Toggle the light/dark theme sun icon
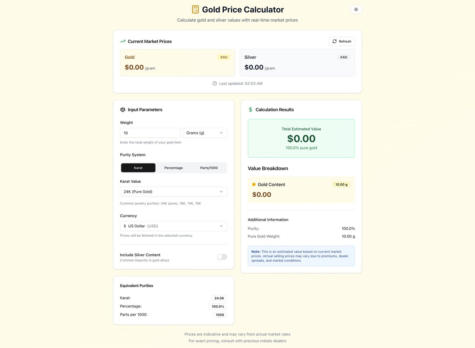Screen dimensions: 475x348 [x=356, y=9]
